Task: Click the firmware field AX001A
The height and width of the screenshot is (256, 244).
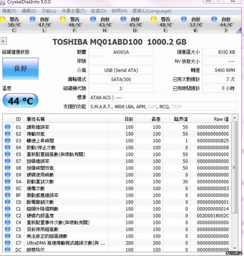Action: click(121, 52)
